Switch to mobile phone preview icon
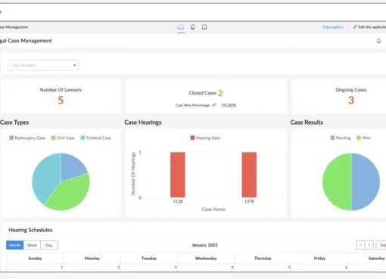The height and width of the screenshot is (279, 386). coord(192,27)
